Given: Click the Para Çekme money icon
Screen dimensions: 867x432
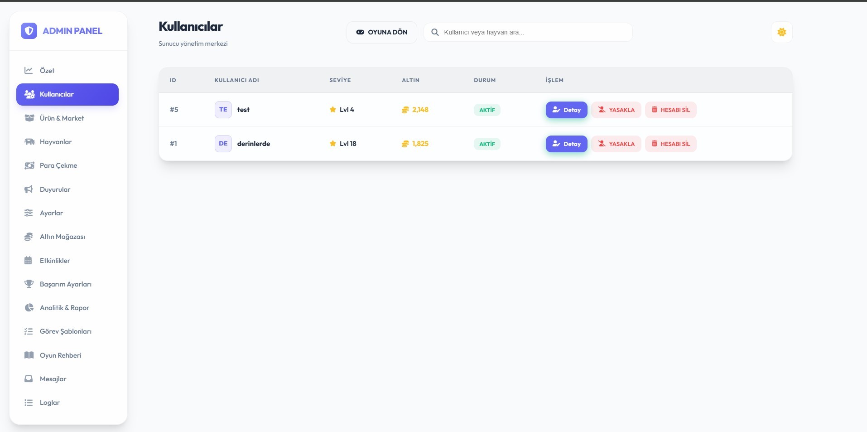Looking at the screenshot, I should (x=29, y=165).
